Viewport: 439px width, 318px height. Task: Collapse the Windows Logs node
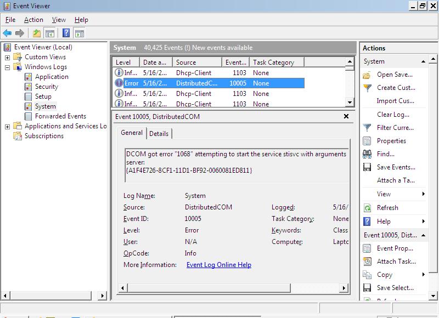click(7, 67)
